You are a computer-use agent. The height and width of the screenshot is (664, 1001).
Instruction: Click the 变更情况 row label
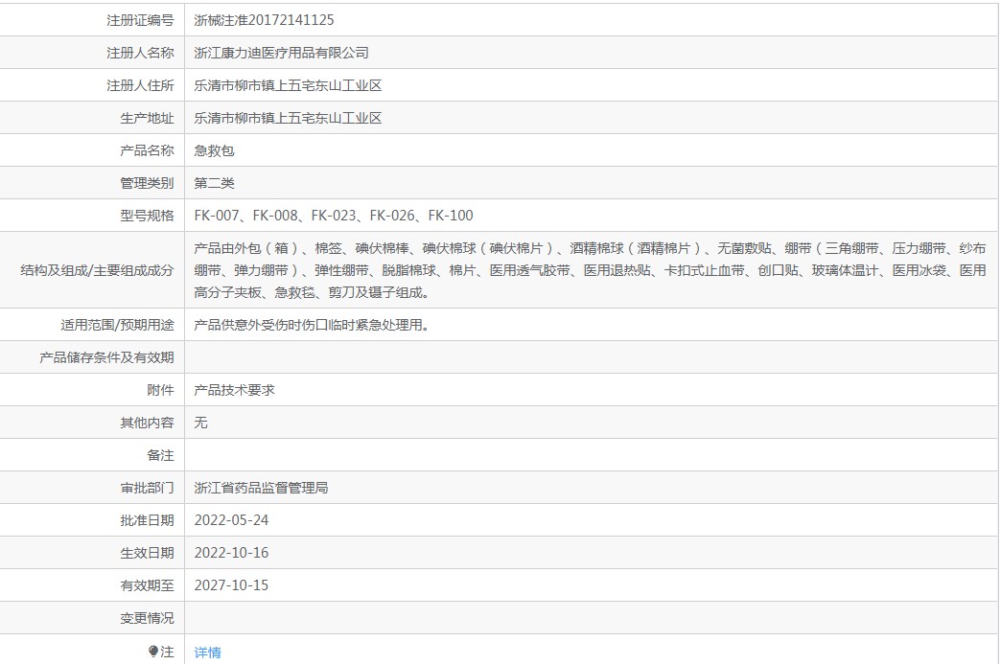coord(147,618)
